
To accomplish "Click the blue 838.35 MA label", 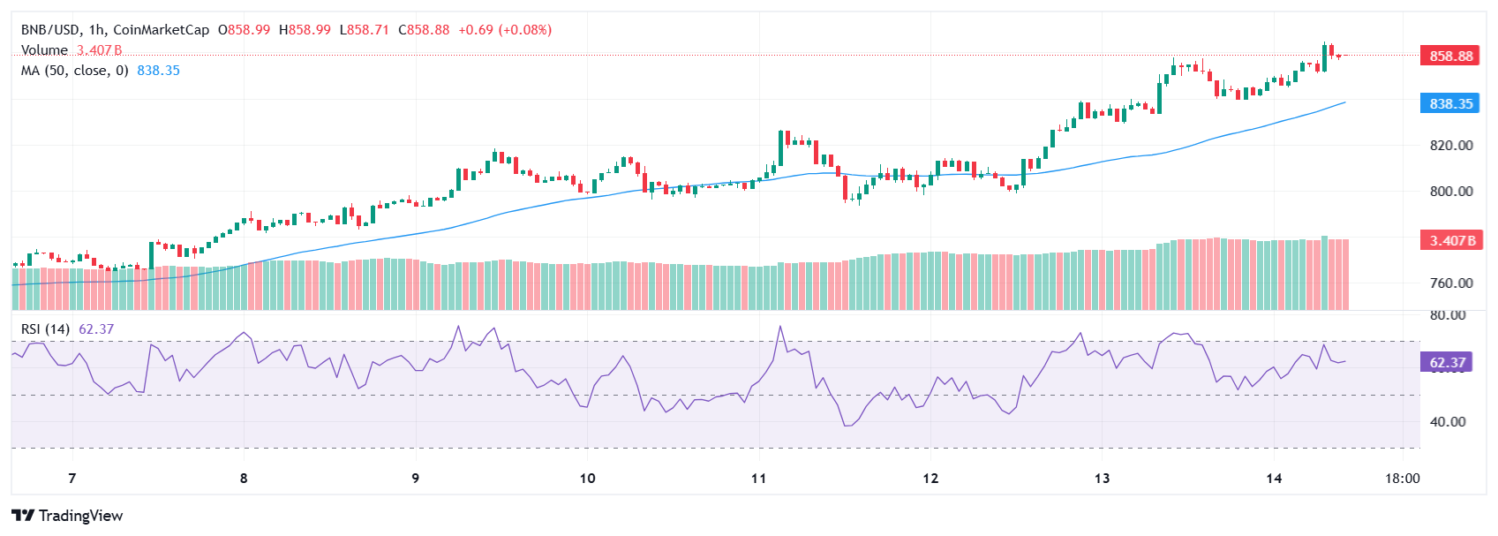I will click(x=1451, y=103).
